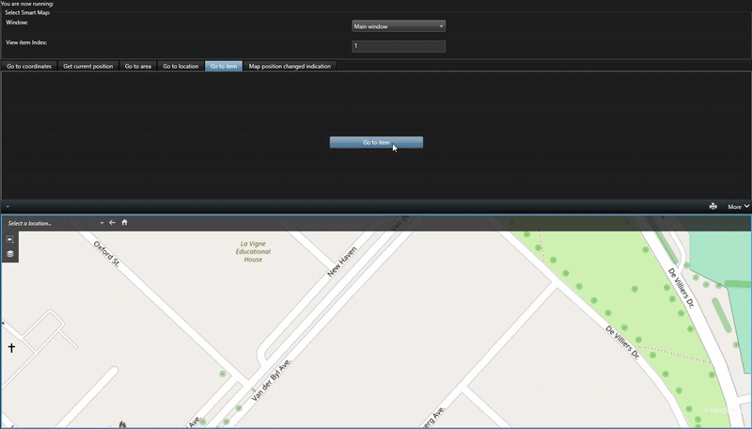Select the Go to area tab

(x=138, y=67)
